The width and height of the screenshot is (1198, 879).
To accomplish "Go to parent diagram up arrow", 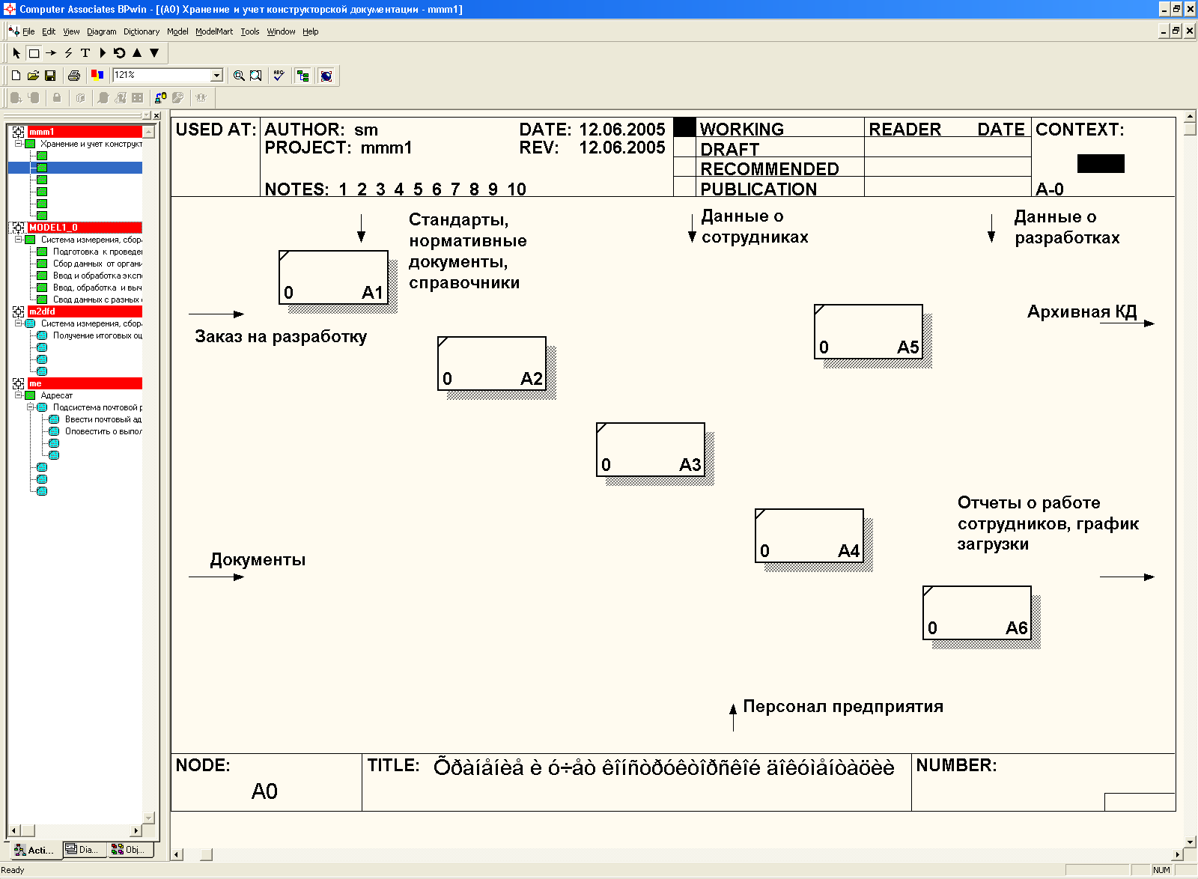I will pyautogui.click(x=137, y=53).
